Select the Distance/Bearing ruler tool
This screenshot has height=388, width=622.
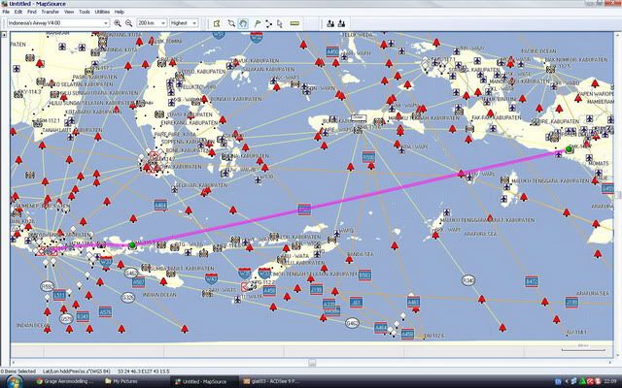tap(294, 23)
